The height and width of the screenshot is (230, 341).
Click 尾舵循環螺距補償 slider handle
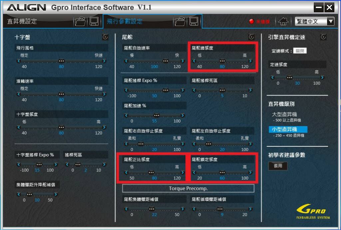point(220,209)
